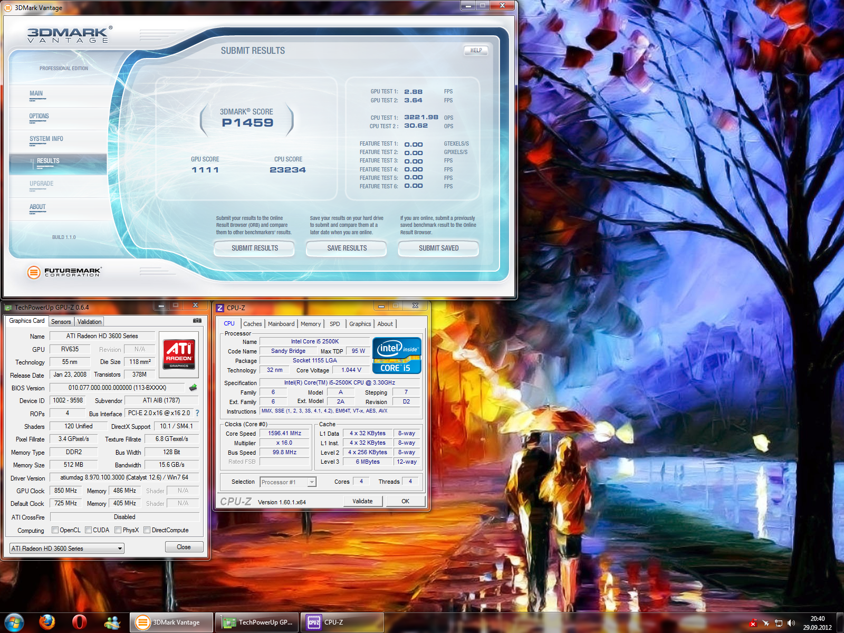This screenshot has width=844, height=633.
Task: Select the CPU tab in CPU-Z
Action: [x=229, y=323]
